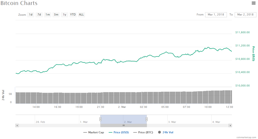Viewport: 258px width, 139px height.
Task: Zoom chart to 1y range
Action: pyautogui.click(x=64, y=15)
